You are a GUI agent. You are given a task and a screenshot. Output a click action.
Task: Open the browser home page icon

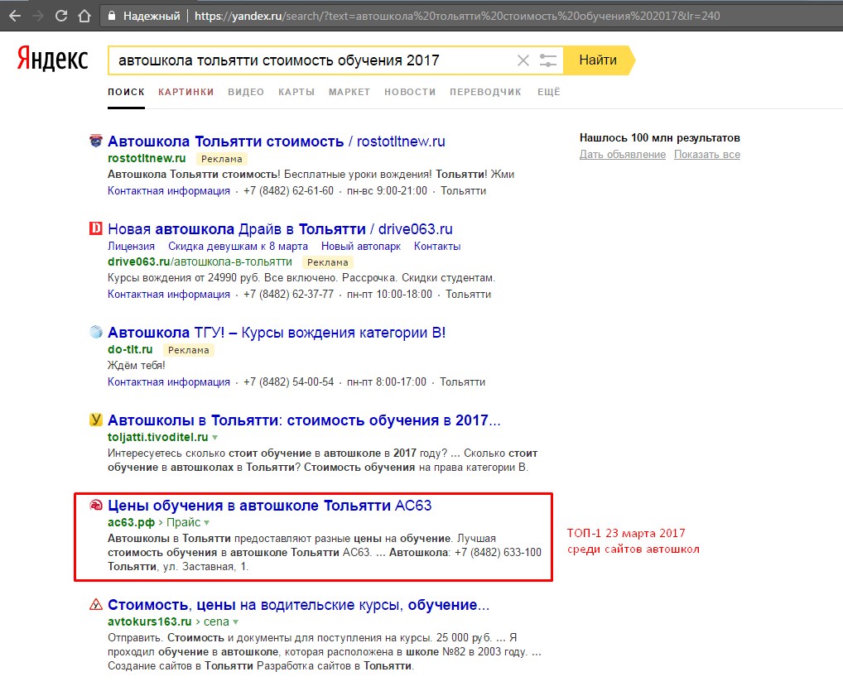pos(84,16)
